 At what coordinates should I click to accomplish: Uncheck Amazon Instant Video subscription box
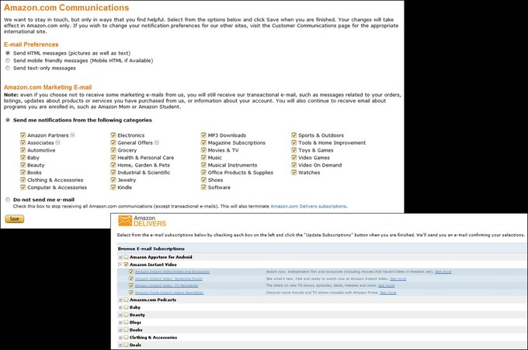(x=126, y=264)
